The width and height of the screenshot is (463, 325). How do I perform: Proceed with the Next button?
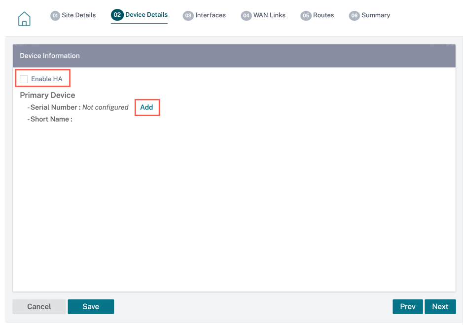pyautogui.click(x=440, y=307)
